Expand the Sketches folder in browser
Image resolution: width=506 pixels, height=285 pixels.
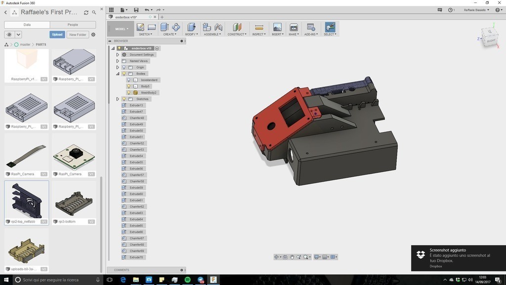click(x=118, y=99)
